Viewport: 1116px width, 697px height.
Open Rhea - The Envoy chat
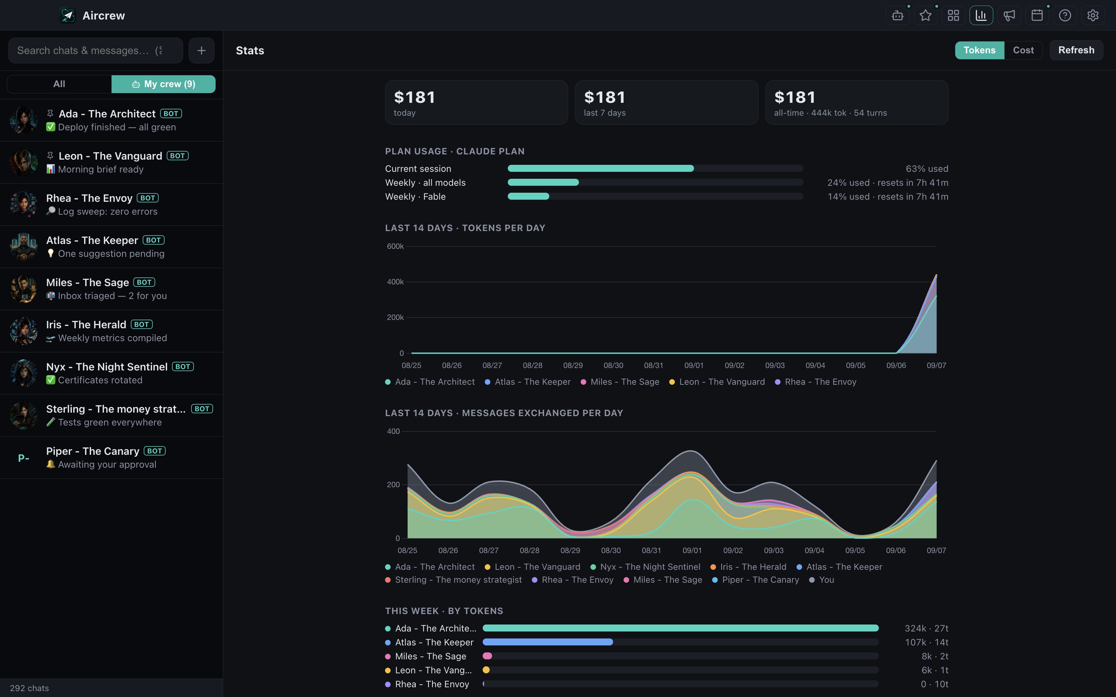pyautogui.click(x=111, y=205)
